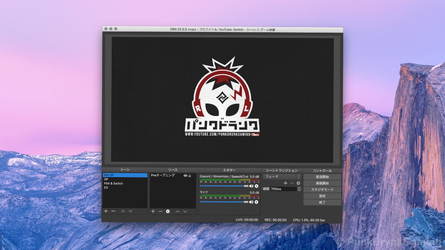Select the PS4 & Switch scene
The width and height of the screenshot is (445, 250).
(125, 183)
